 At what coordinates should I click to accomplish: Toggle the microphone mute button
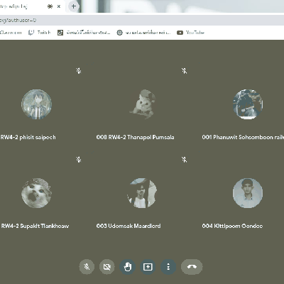(x=87, y=267)
